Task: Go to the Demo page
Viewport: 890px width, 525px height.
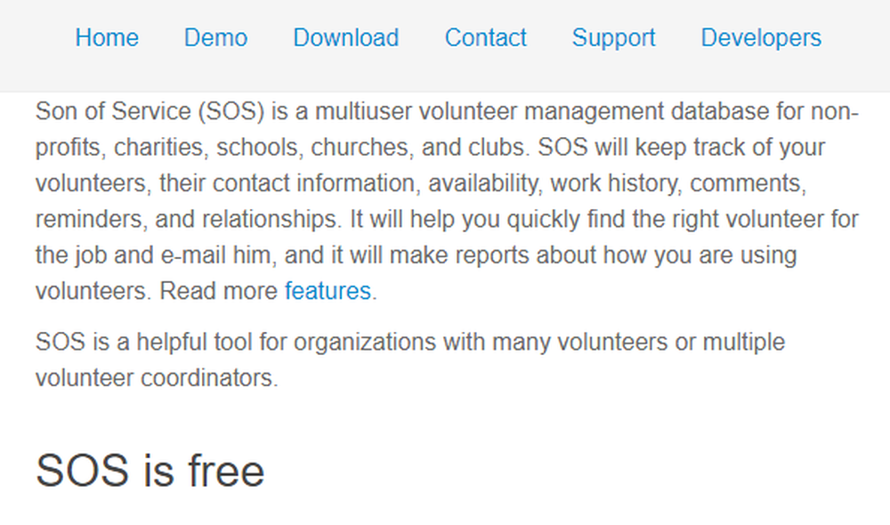Action: (x=215, y=38)
